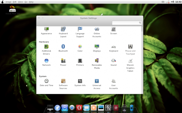Minimize the System Settings window
The height and width of the screenshot is (113, 182).
(x=43, y=18)
